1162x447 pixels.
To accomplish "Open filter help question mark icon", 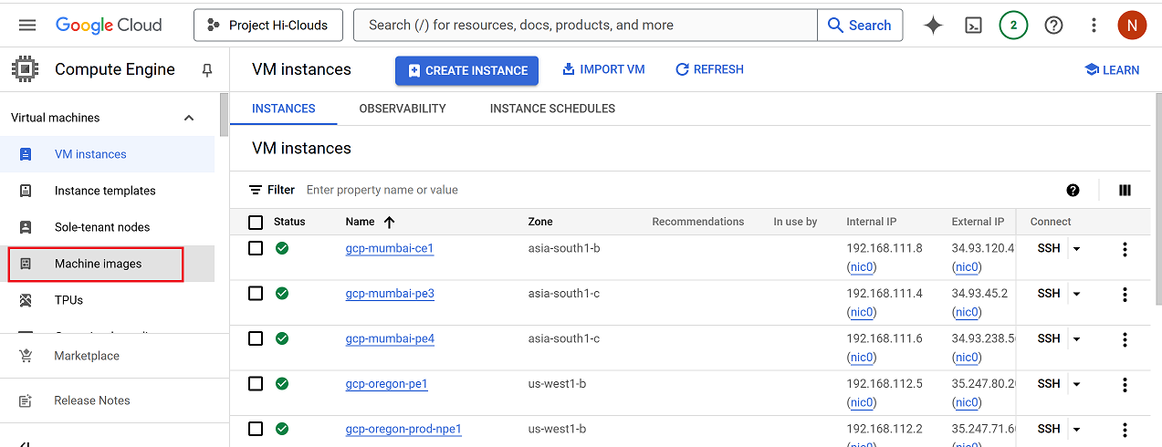I will pyautogui.click(x=1073, y=190).
